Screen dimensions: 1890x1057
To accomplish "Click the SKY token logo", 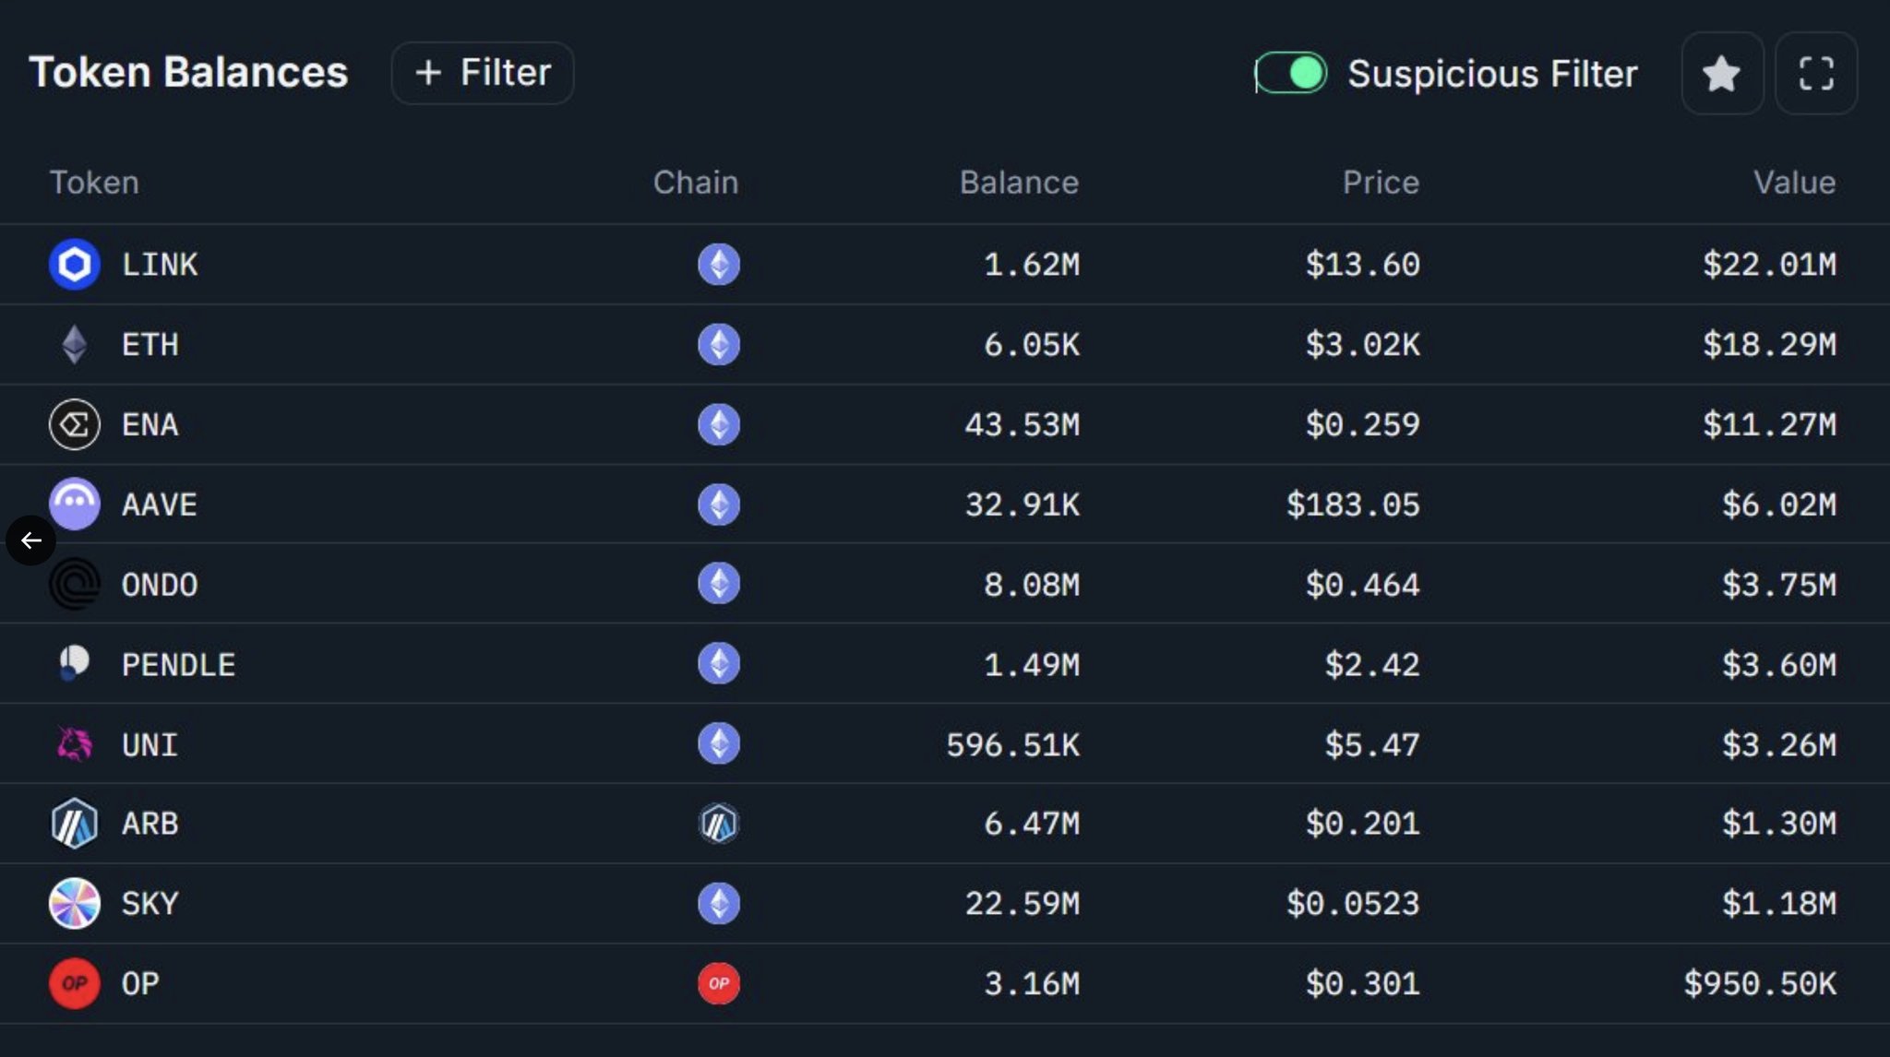I will click(75, 903).
